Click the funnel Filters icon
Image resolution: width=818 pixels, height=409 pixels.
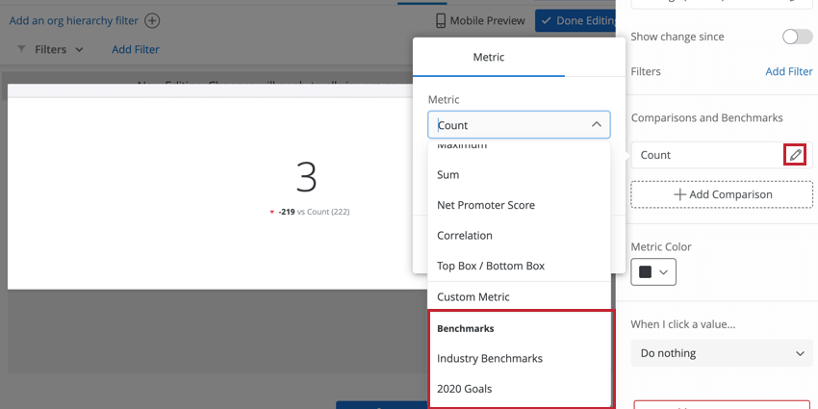point(21,49)
